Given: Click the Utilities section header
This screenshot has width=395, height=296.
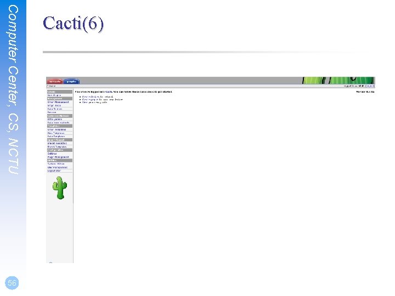Looking at the screenshot, I should click(60, 160).
